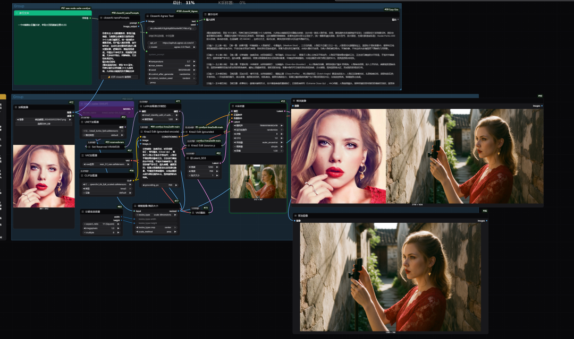
Task: Click Group title of upper group
Action: [x=19, y=6]
